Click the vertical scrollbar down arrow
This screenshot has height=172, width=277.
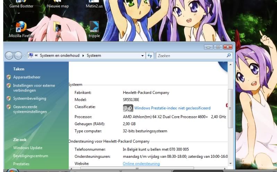230,164
